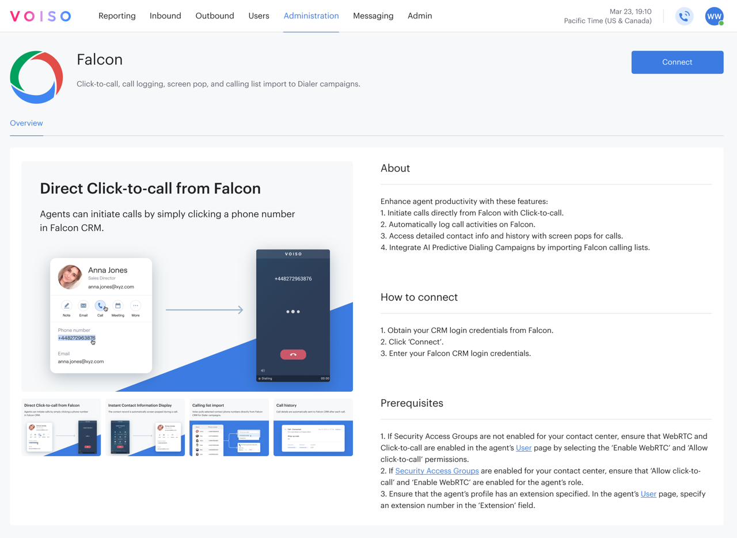Select the Call history thumbnail
Image resolution: width=737 pixels, height=538 pixels.
pos(313,427)
